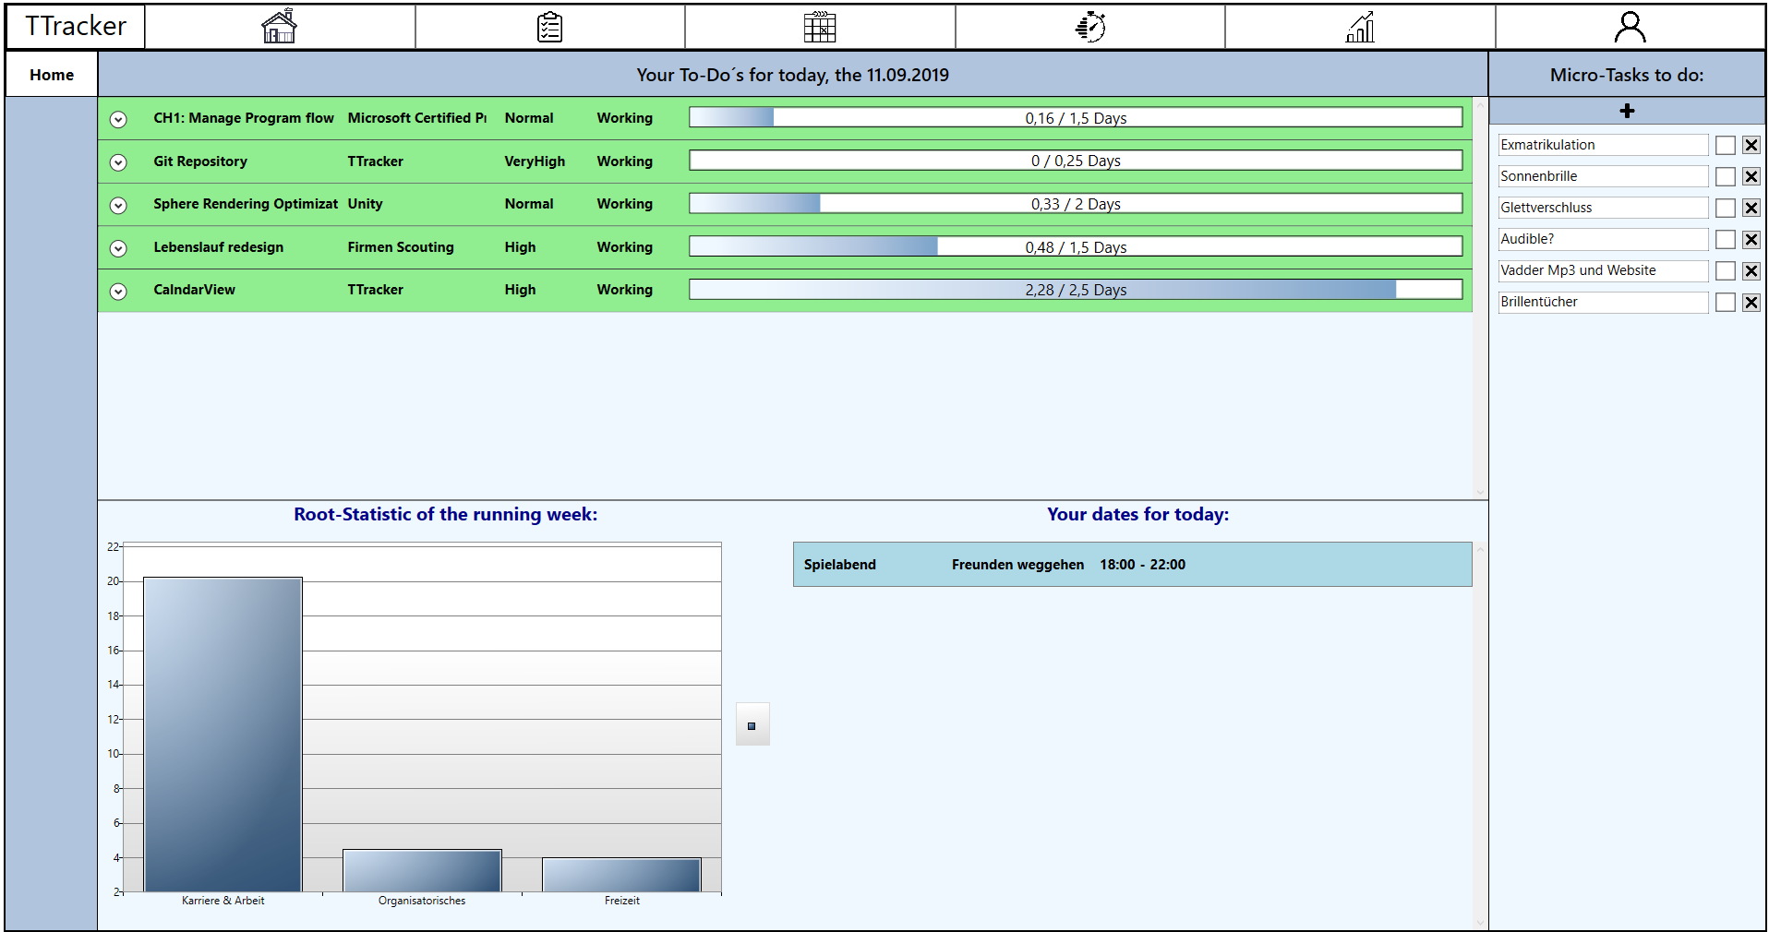Expand the Git Repository task row
1769x932 pixels.
(118, 162)
